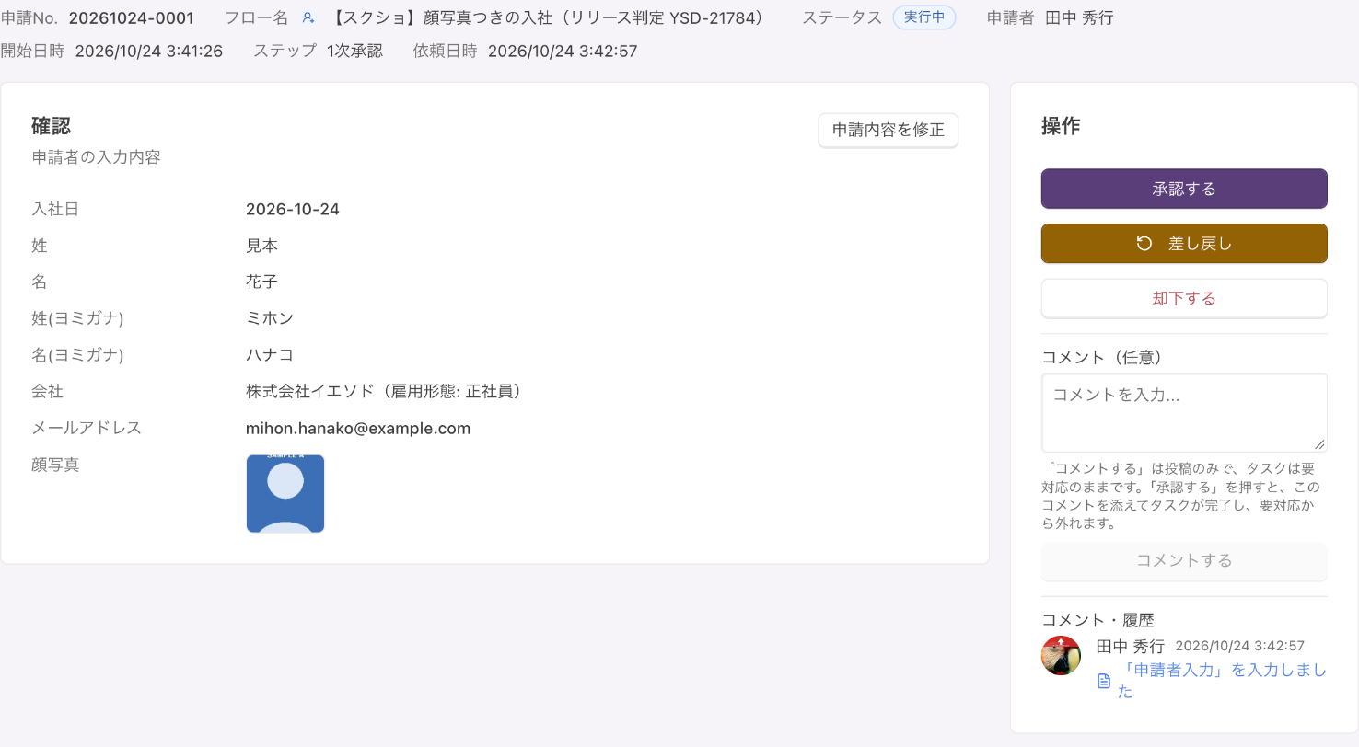Select the email mihon.hanako@example.com
The height and width of the screenshot is (747, 1359).
tap(358, 428)
